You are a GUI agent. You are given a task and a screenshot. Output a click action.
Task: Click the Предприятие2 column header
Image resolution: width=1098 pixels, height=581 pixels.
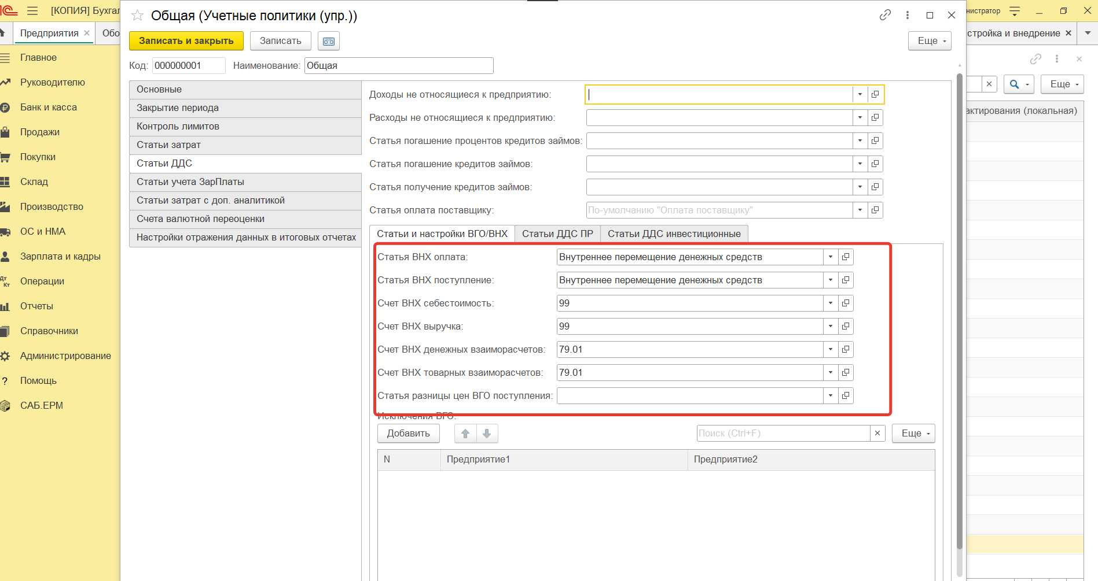(811, 460)
